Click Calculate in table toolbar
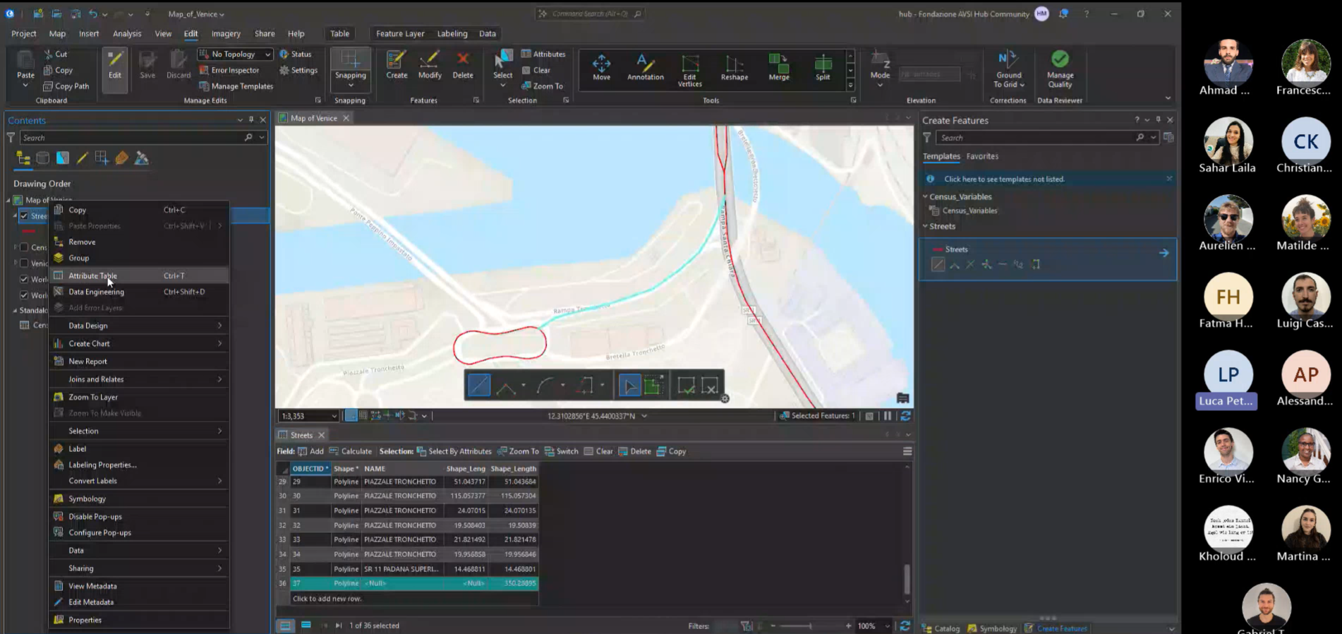 pyautogui.click(x=350, y=451)
